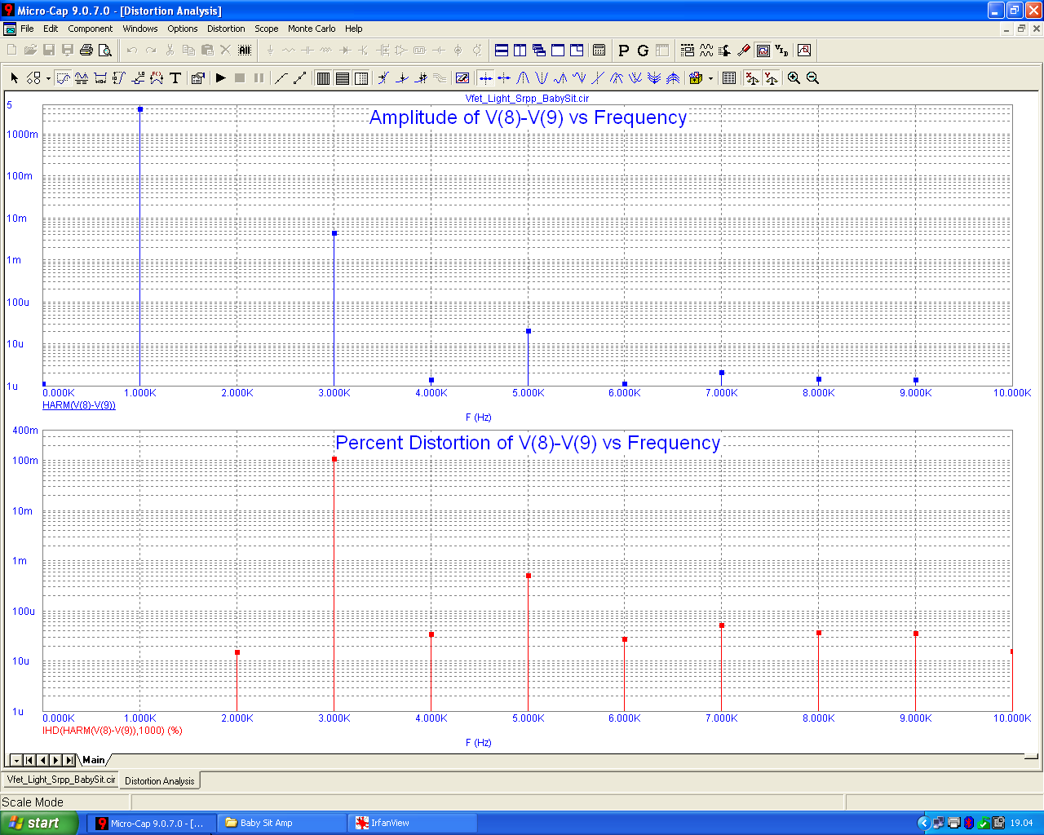The height and width of the screenshot is (835, 1044).
Task: Click the Inflection point cursor icon
Action: click(x=598, y=78)
